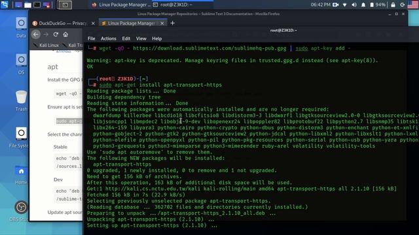Open the network connection tray icon
This screenshot has width=419, height=235.
coord(345,5)
